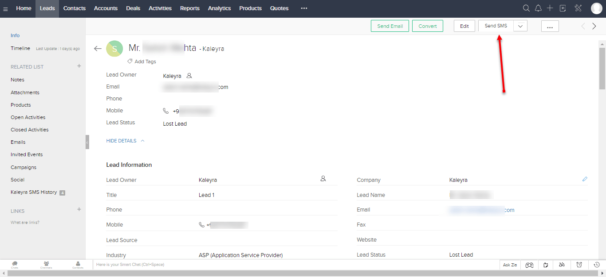Edit the Company field with pencil icon
This screenshot has height=277, width=606.
click(585, 179)
